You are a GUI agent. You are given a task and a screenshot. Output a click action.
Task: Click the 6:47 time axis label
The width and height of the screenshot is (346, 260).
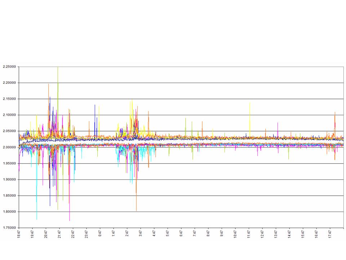coord(181,233)
